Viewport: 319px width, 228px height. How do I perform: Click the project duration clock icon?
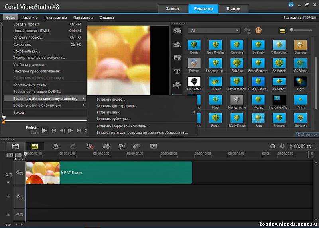282,146
